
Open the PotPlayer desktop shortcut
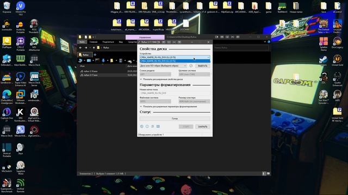7,43
